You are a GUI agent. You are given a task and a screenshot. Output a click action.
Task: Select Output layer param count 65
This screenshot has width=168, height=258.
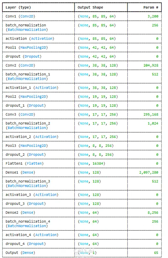pos(156,253)
